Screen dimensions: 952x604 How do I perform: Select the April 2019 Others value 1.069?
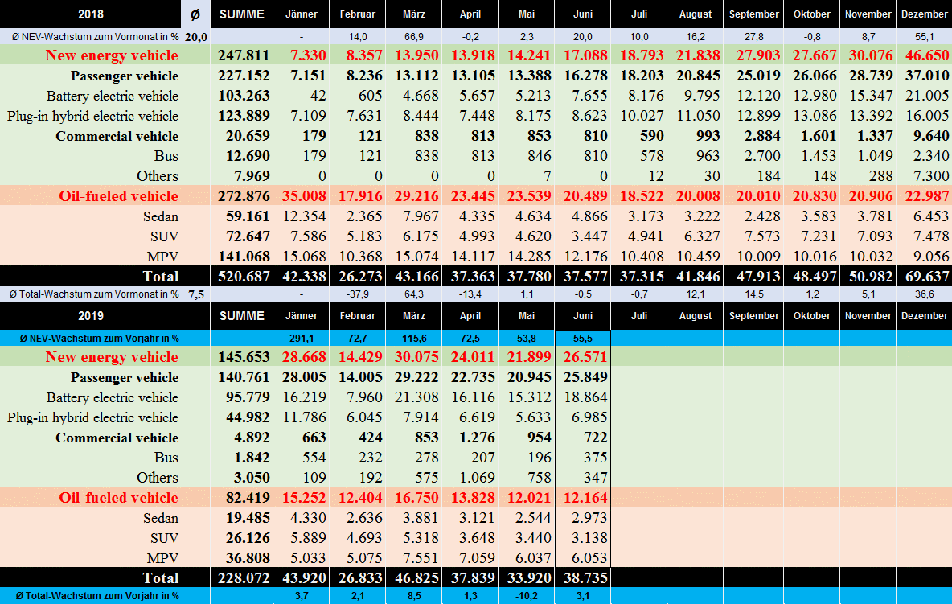(x=478, y=478)
